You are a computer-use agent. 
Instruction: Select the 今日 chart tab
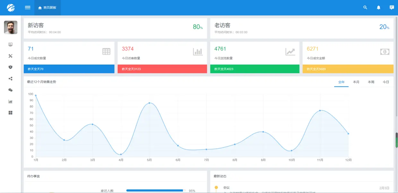click(386, 82)
